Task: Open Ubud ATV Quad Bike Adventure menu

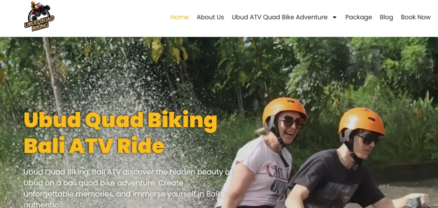Action: tap(280, 17)
